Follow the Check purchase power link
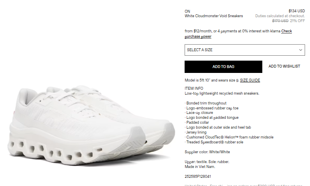The height and width of the screenshot is (186, 310). (x=238, y=34)
